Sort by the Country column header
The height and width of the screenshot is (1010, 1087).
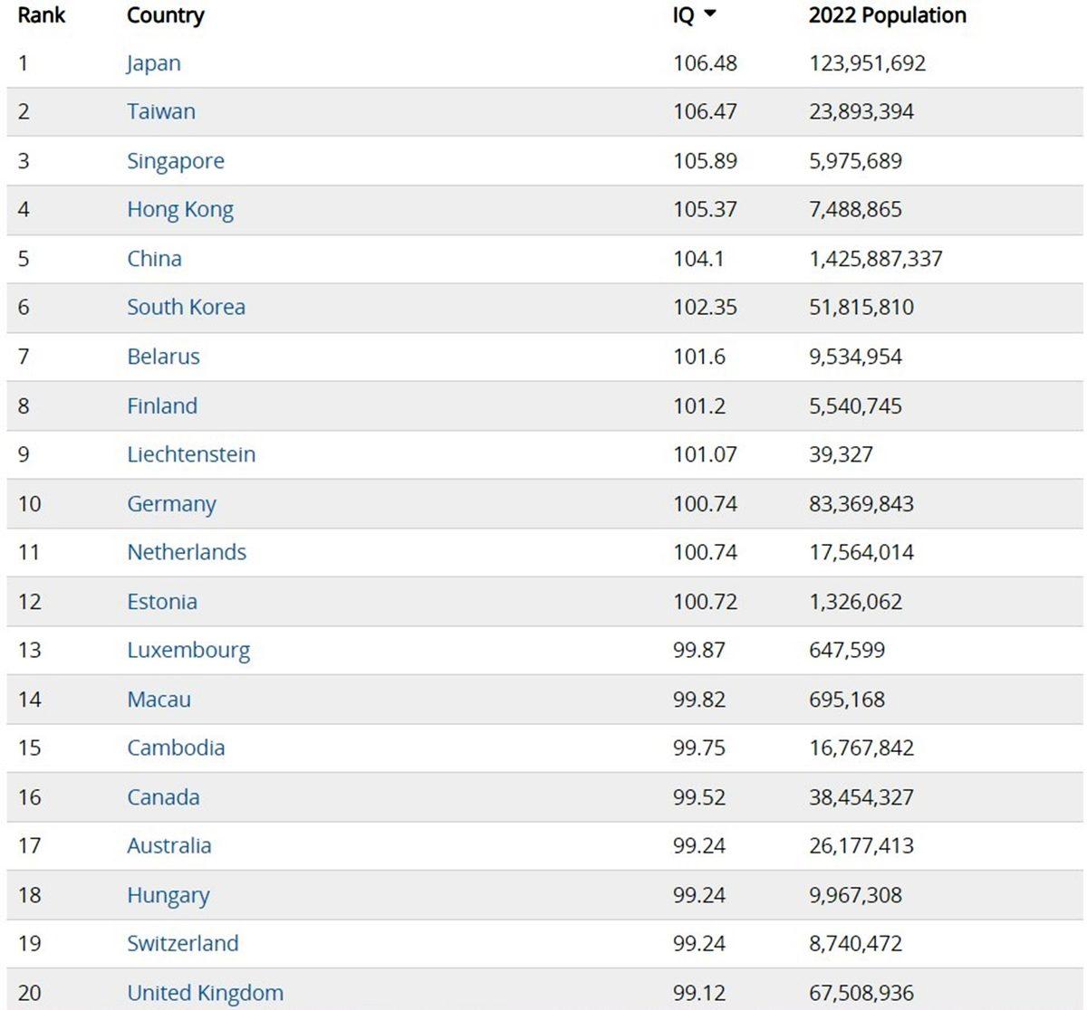[x=165, y=15]
